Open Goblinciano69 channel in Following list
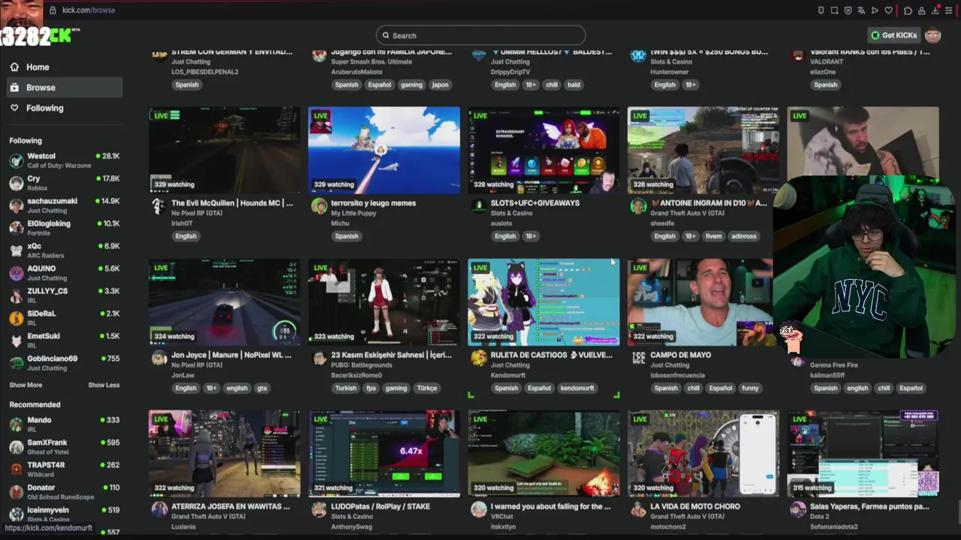The image size is (961, 540). [64, 363]
